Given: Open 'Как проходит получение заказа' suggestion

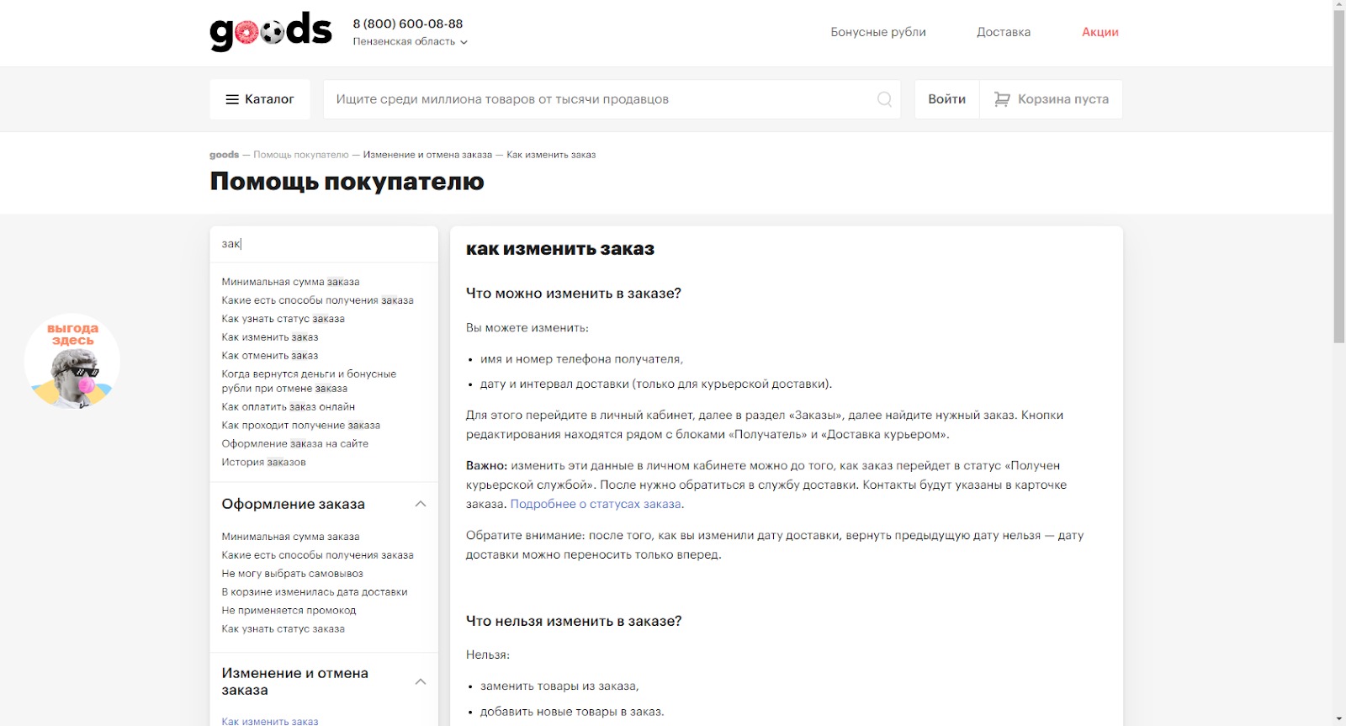Looking at the screenshot, I should point(300,426).
